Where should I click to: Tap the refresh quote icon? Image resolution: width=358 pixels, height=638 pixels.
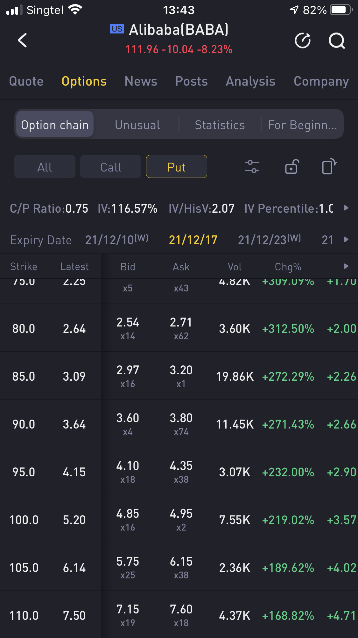303,40
